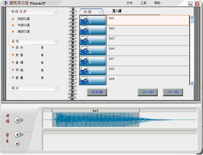This screenshot has height=155, width=203.
Task: Play the teacher's audio sample
Action: pyautogui.click(x=17, y=120)
